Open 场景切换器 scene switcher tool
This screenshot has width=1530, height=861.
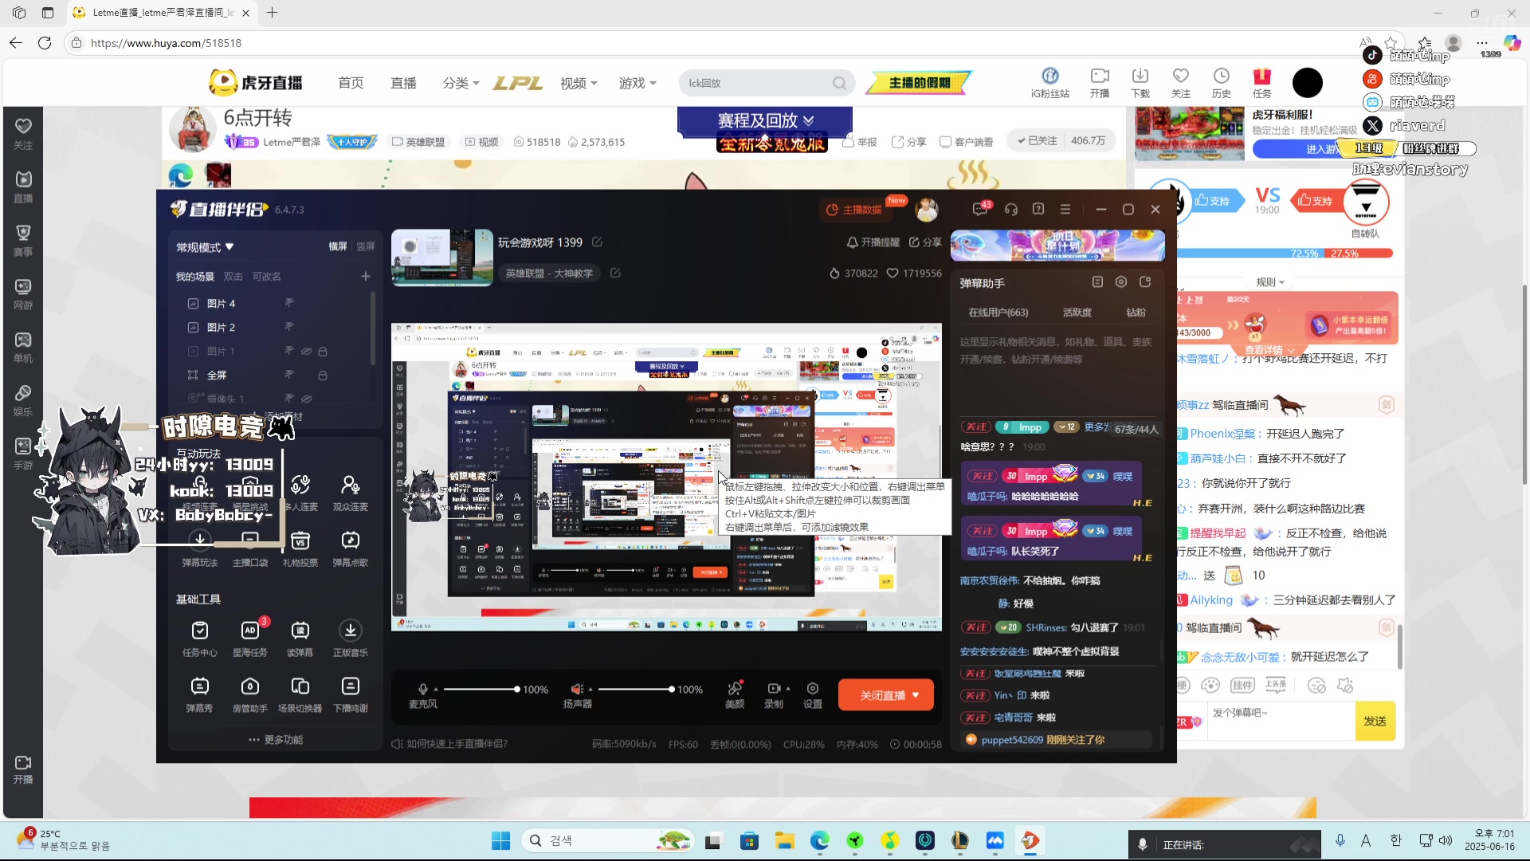click(x=300, y=694)
